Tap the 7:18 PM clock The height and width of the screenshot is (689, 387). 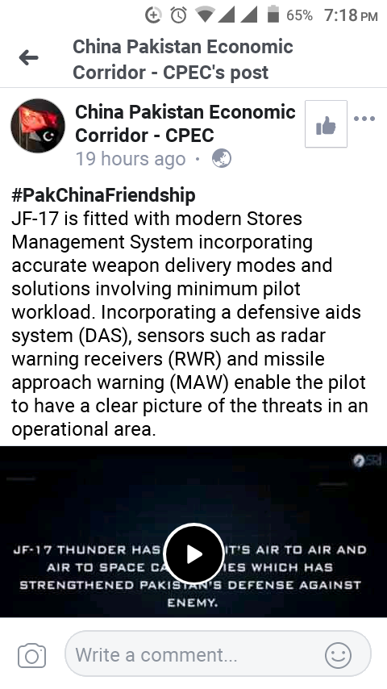pos(351,15)
